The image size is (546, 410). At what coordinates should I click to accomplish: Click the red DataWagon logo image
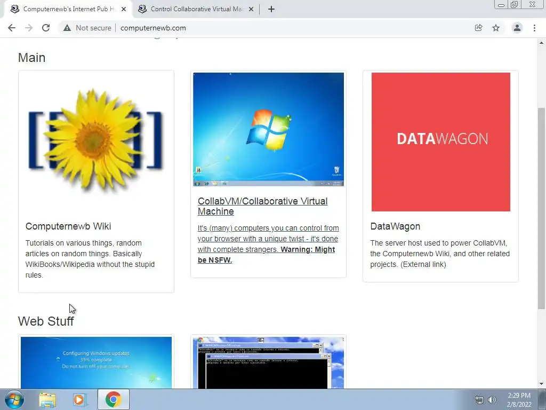(x=441, y=142)
